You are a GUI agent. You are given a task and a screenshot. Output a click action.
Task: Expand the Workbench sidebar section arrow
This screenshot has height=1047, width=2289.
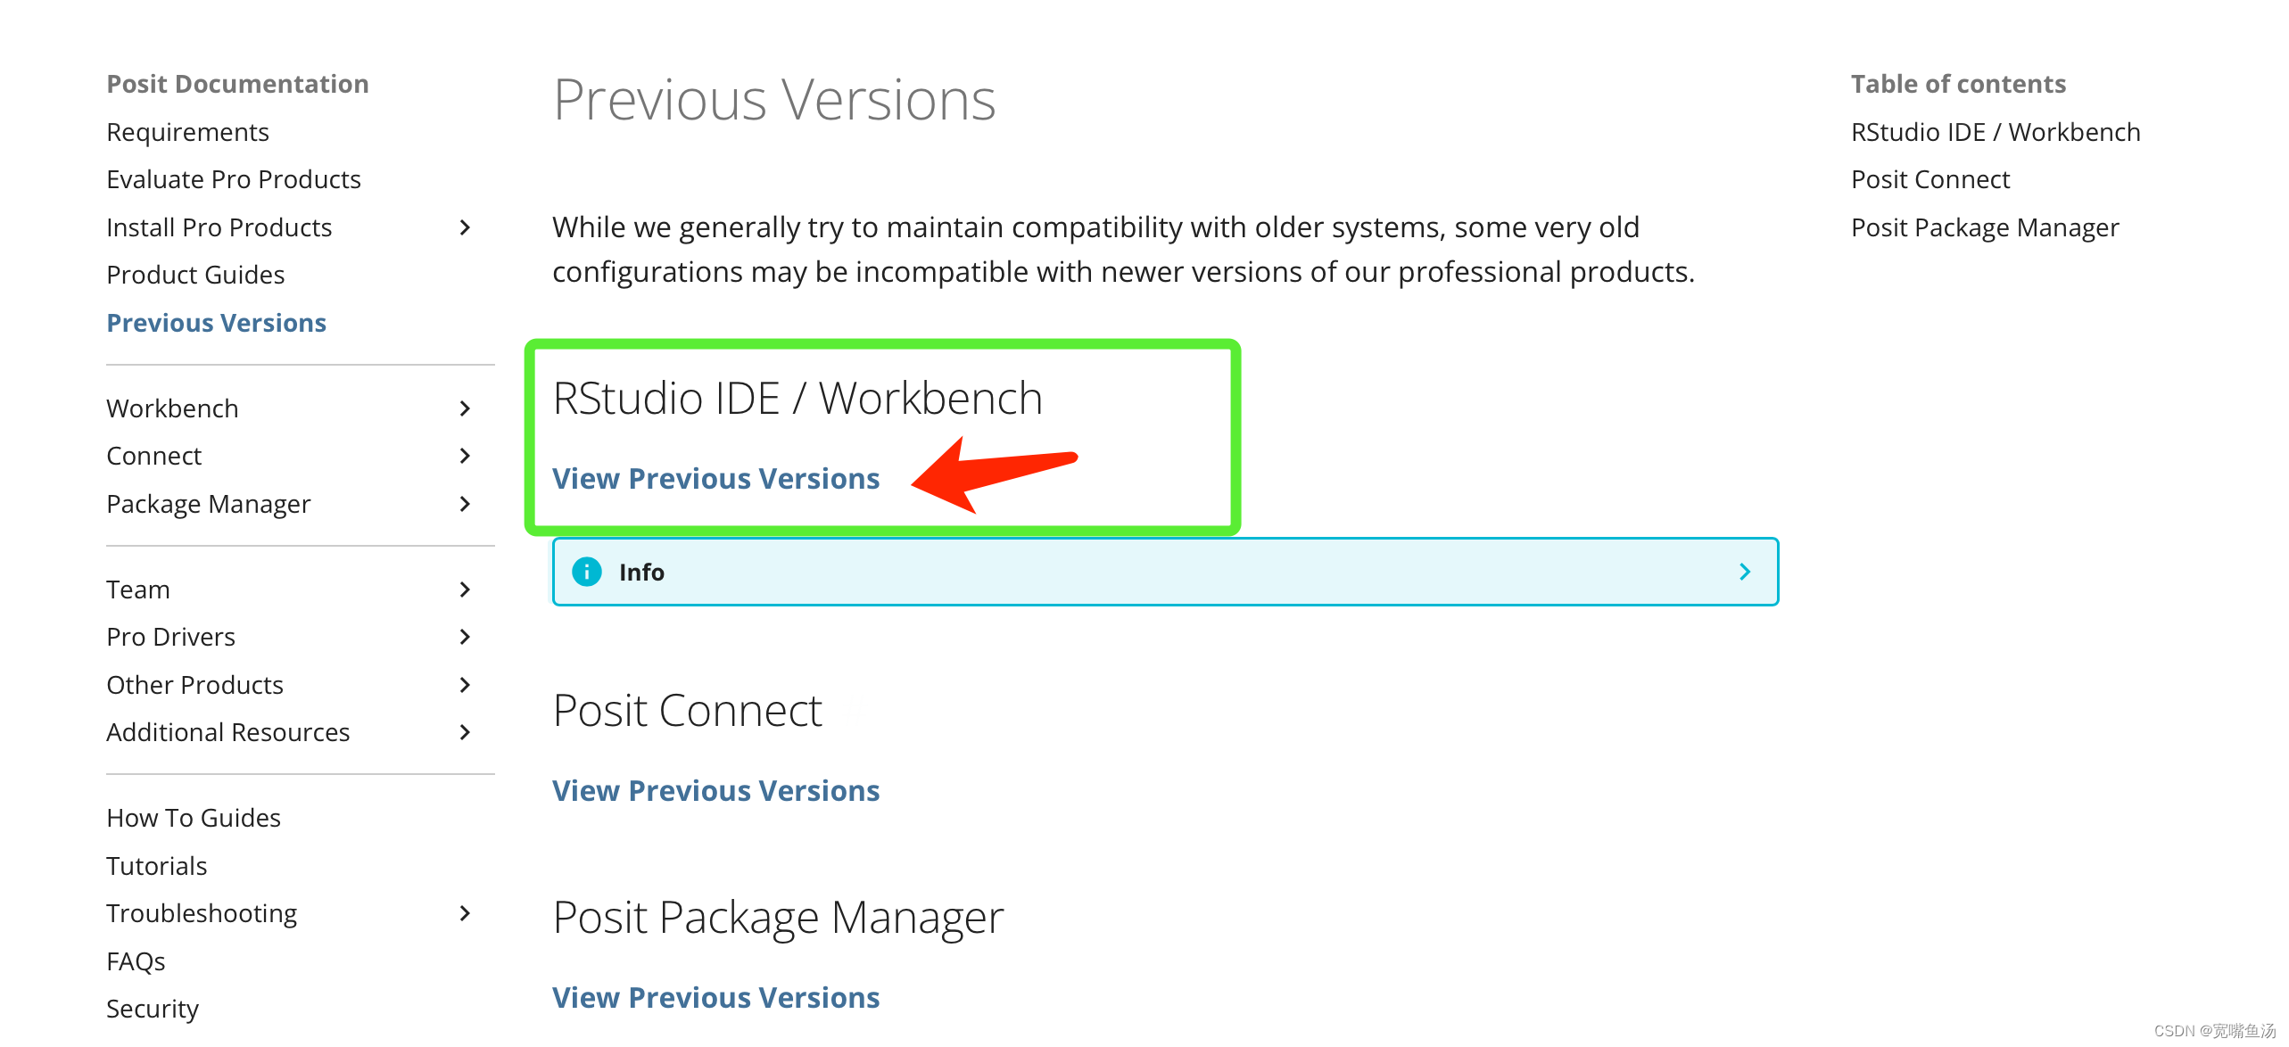[x=465, y=408]
